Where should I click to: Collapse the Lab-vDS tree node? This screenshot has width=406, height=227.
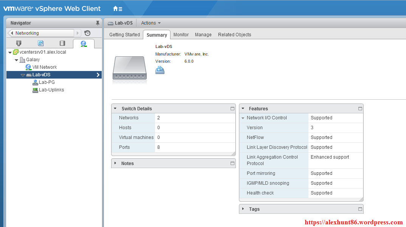(23, 75)
